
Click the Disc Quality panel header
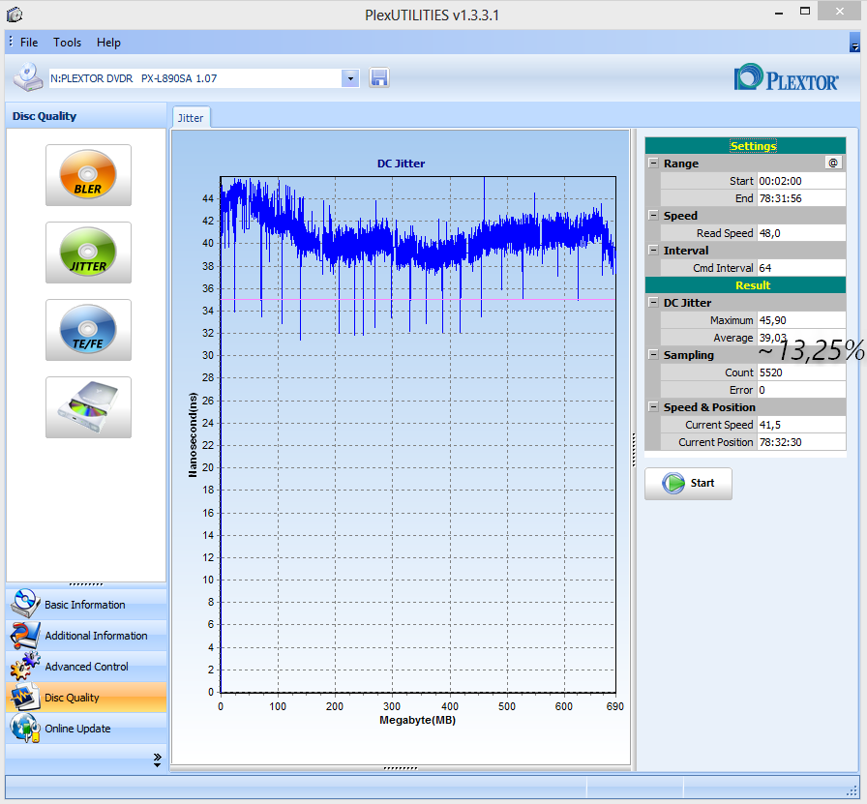pyautogui.click(x=86, y=116)
